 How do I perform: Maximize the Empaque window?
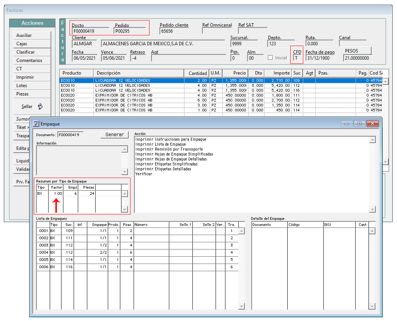pos(359,124)
